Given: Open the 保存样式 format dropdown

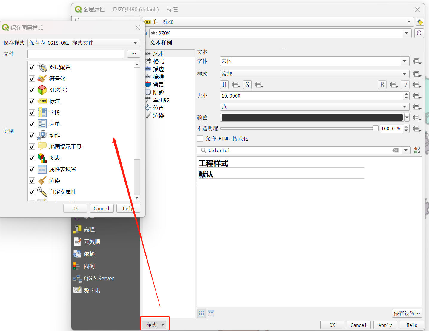Looking at the screenshot, I should [84, 43].
